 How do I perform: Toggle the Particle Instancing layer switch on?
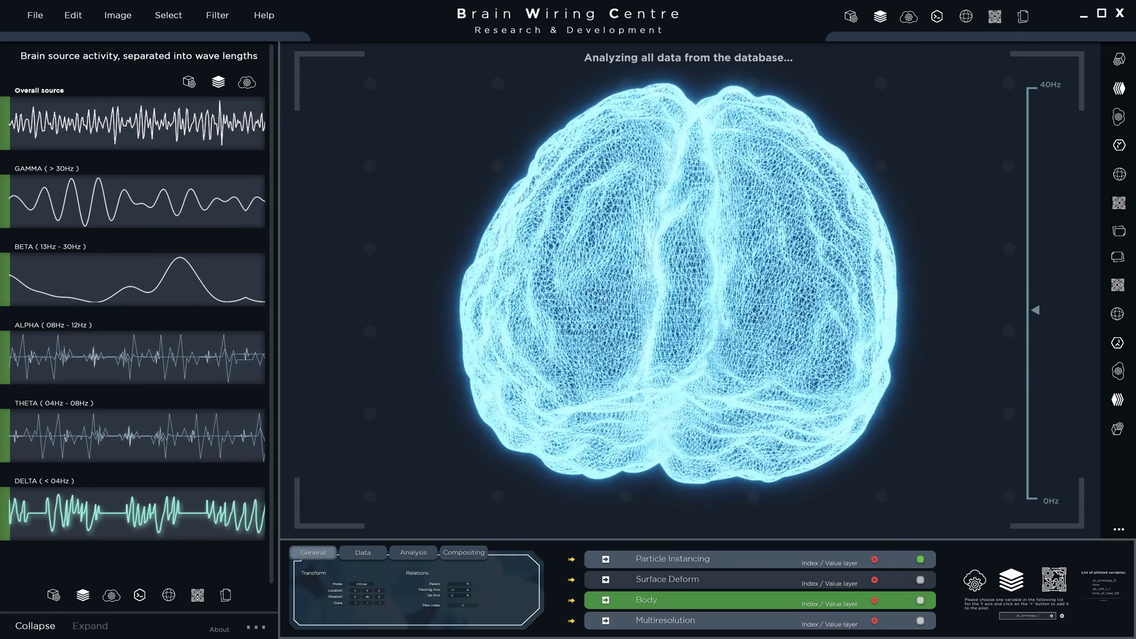921,559
